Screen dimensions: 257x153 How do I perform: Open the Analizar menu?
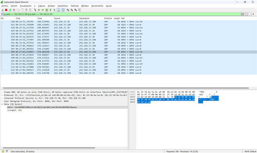(51, 6)
